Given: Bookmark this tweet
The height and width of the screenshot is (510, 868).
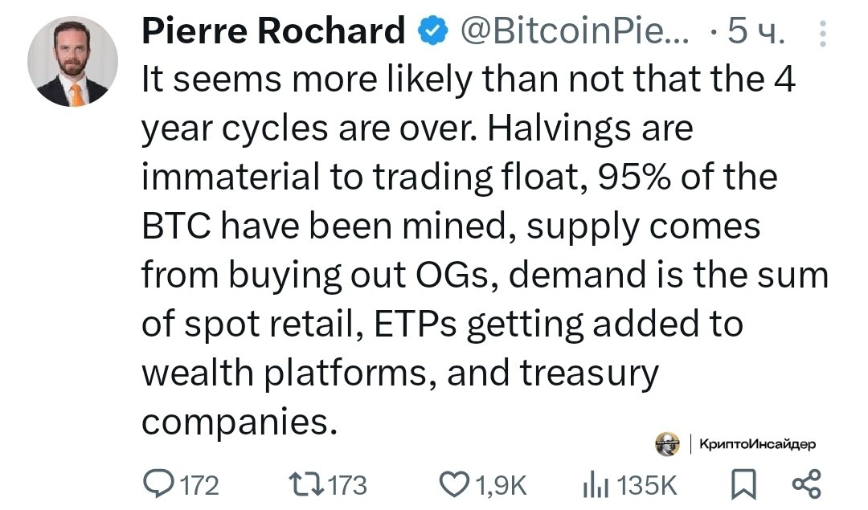Looking at the screenshot, I should (x=743, y=484).
